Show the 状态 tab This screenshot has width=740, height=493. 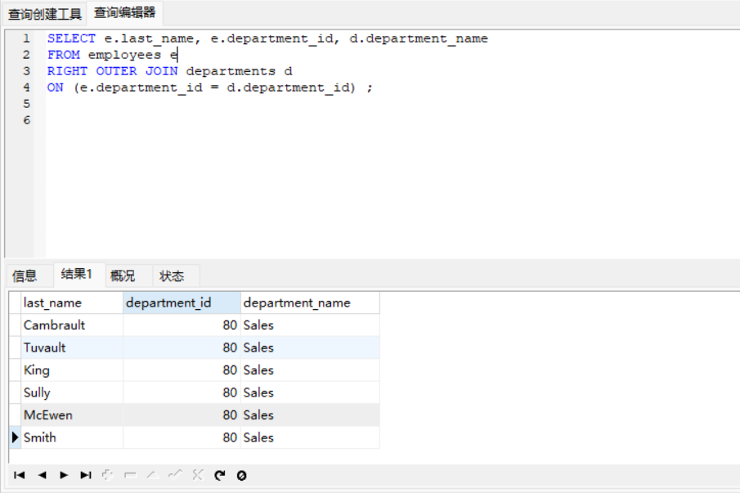coord(172,276)
